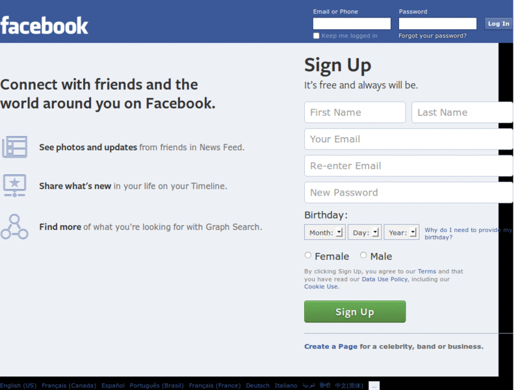Select the Male radio button

[363, 255]
